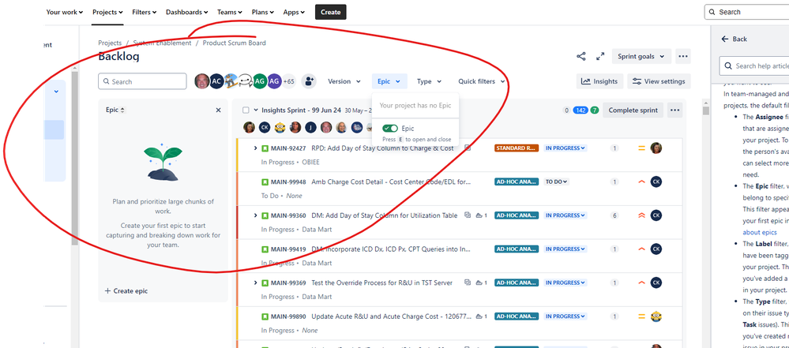Click the highest priority icon on MAIN-99360
Image resolution: width=789 pixels, height=348 pixels.
click(641, 215)
